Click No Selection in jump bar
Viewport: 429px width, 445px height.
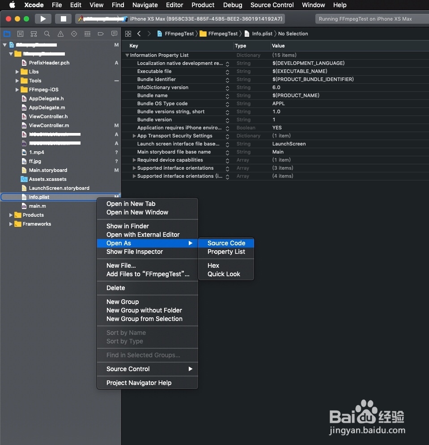point(293,34)
